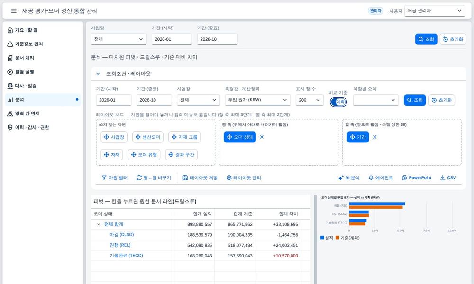Open 에이전트 bell item
Viewport: 474px width, 284px height.
pos(381,178)
